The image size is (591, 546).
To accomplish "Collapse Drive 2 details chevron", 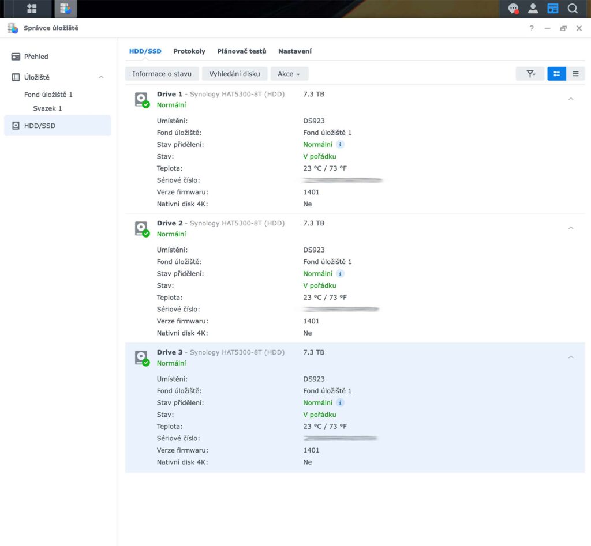I will click(571, 228).
